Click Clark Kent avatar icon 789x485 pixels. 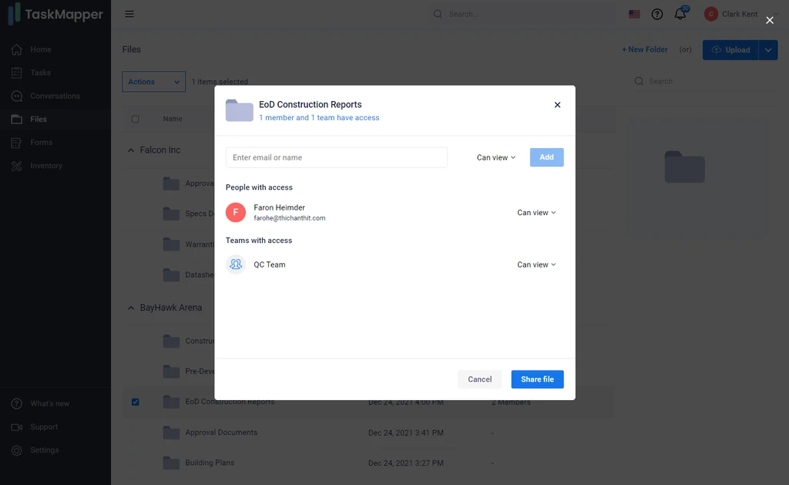[x=711, y=14]
